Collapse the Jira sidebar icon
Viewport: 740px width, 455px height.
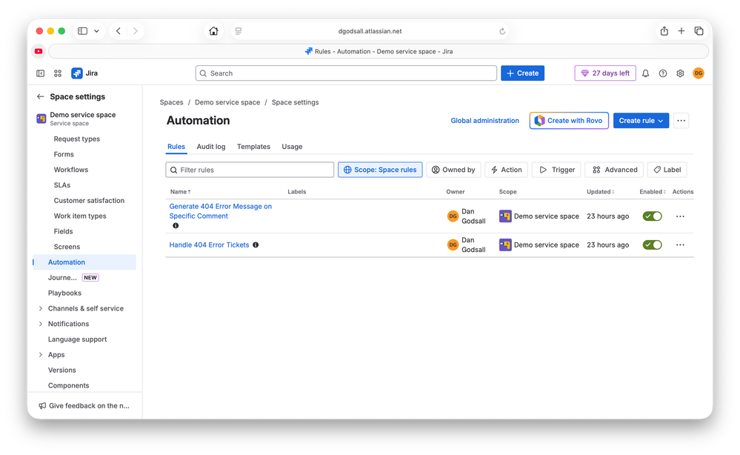pyautogui.click(x=41, y=73)
